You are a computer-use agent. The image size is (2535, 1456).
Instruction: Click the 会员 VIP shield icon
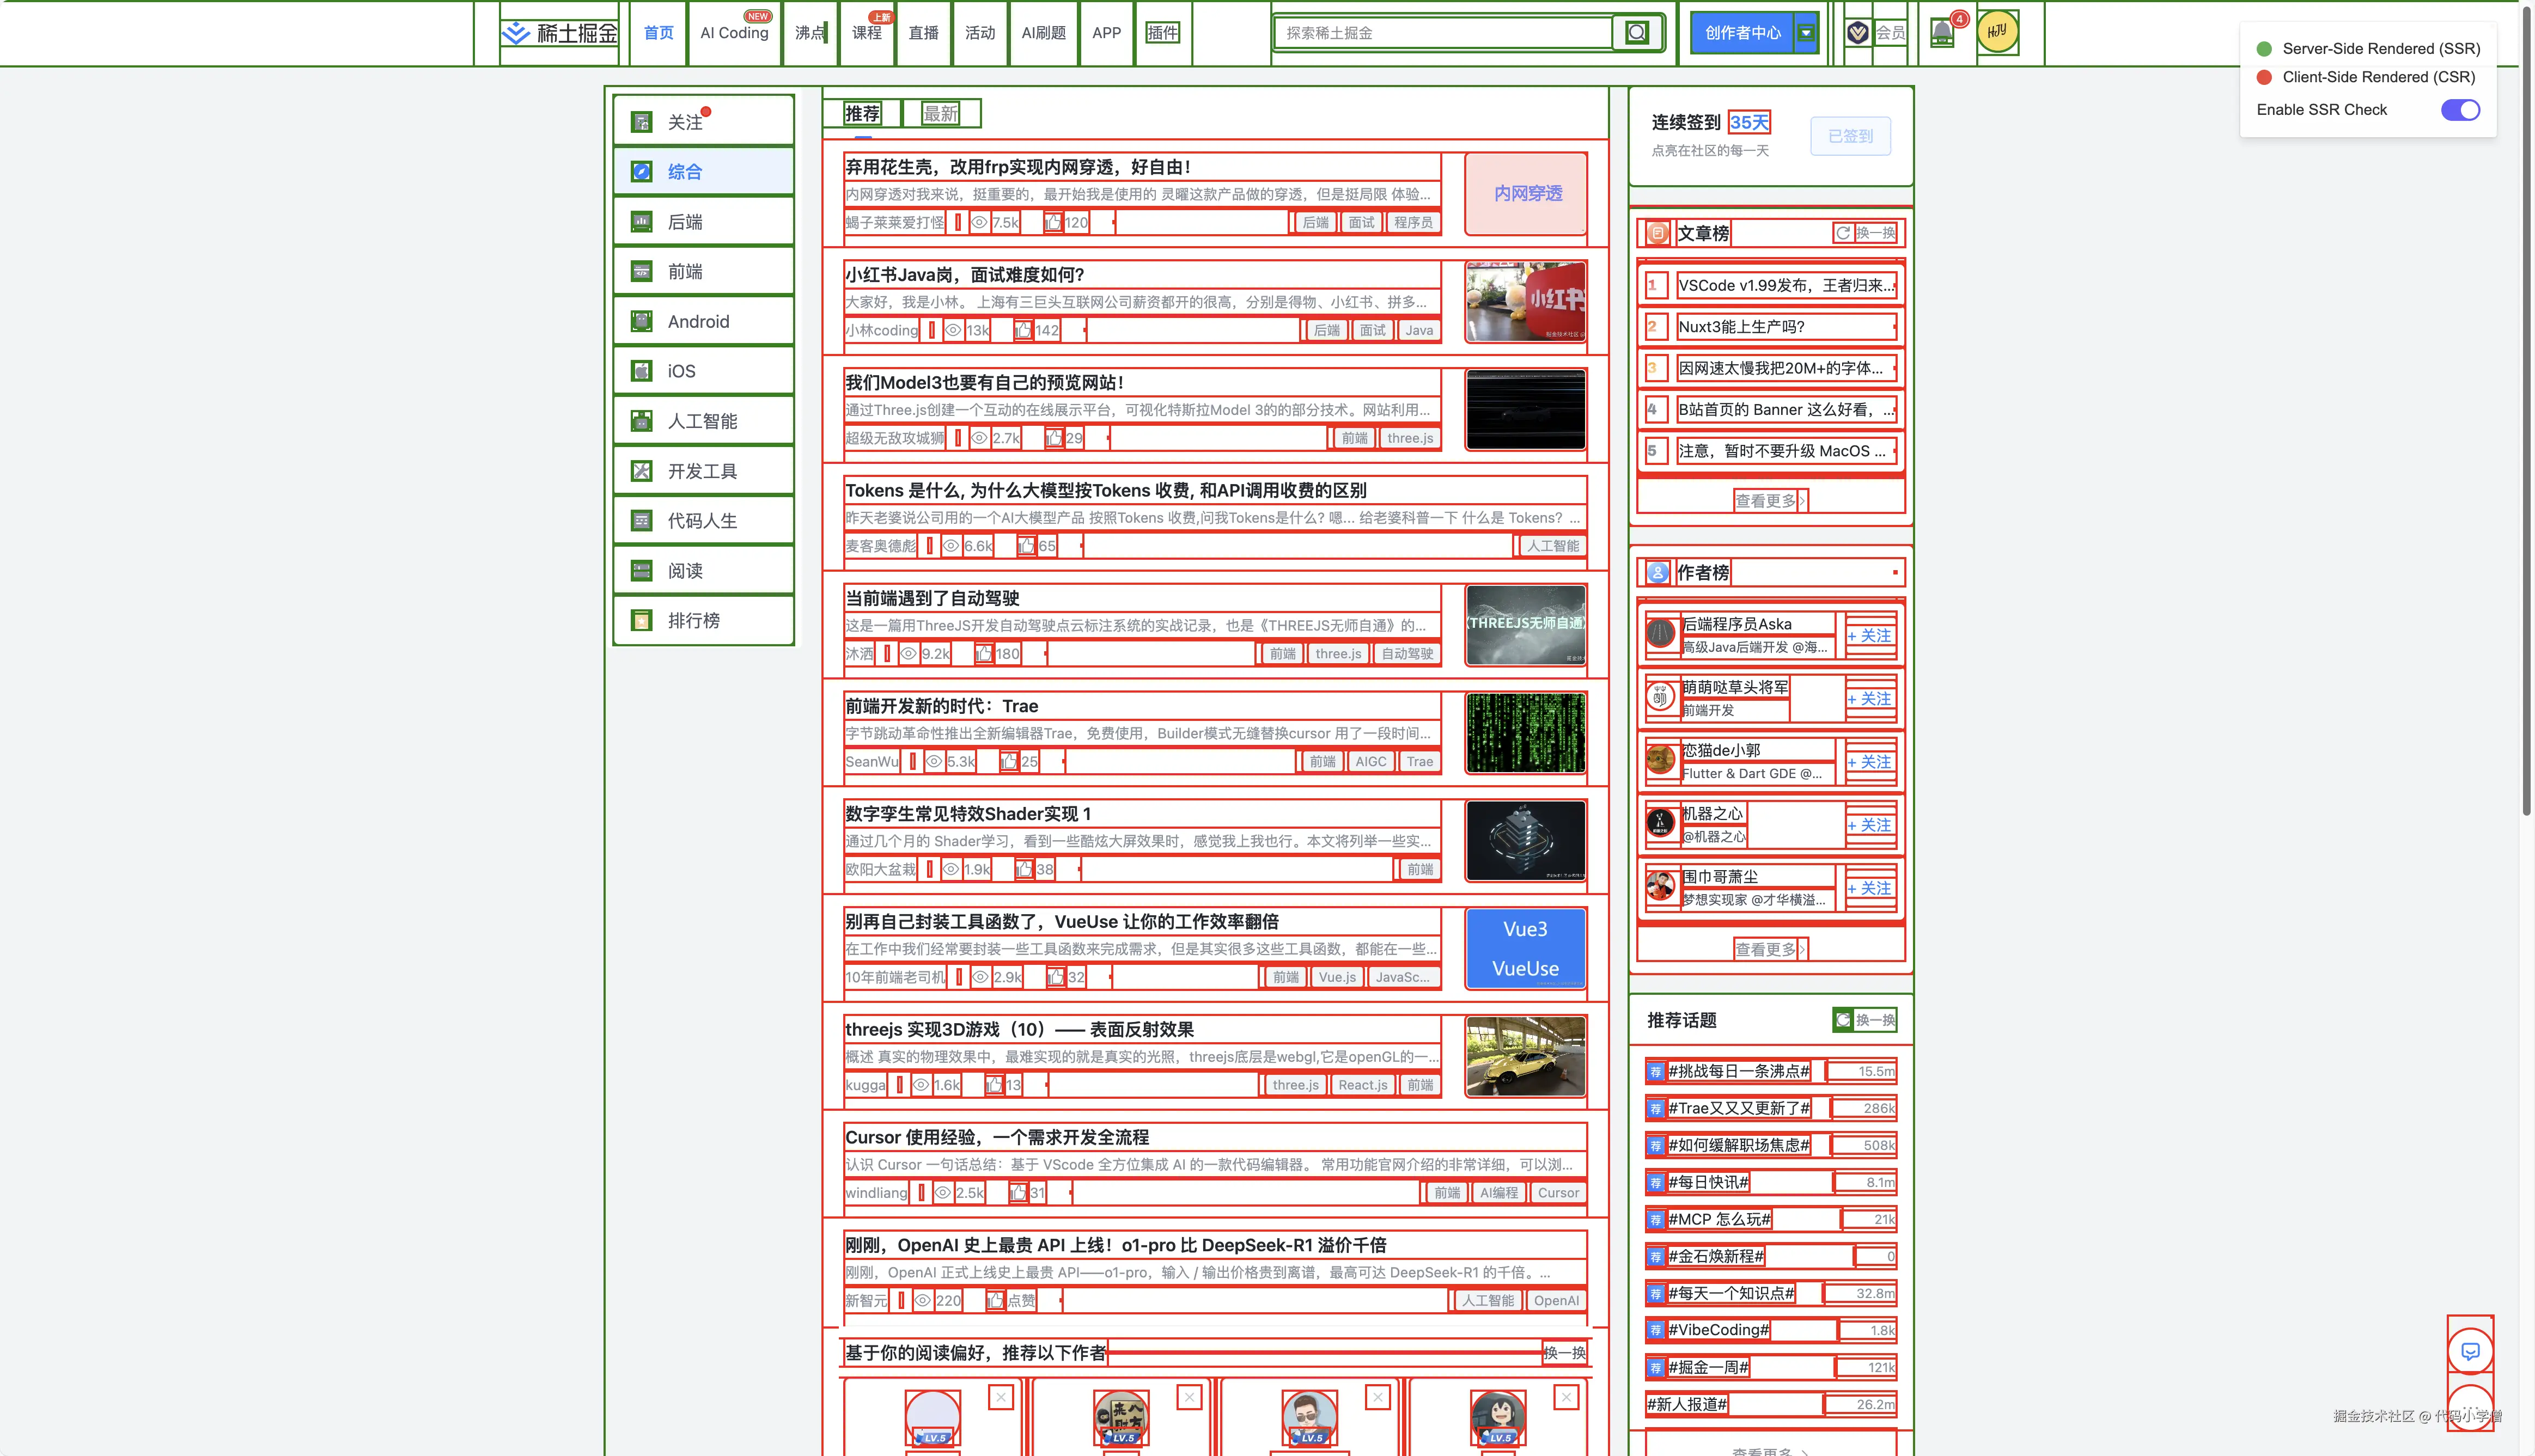tap(1858, 33)
